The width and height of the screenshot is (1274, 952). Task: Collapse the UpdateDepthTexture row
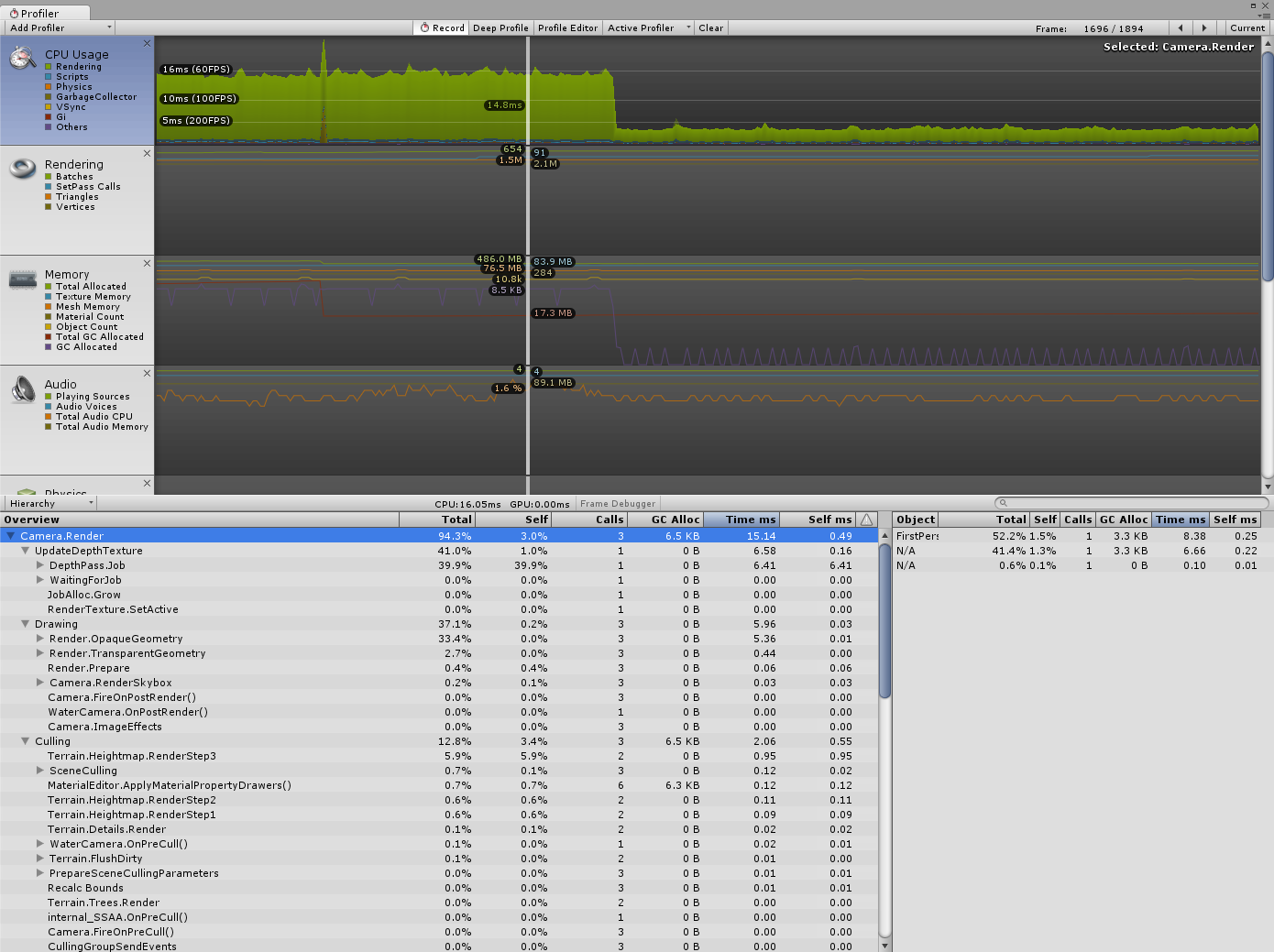(x=26, y=551)
